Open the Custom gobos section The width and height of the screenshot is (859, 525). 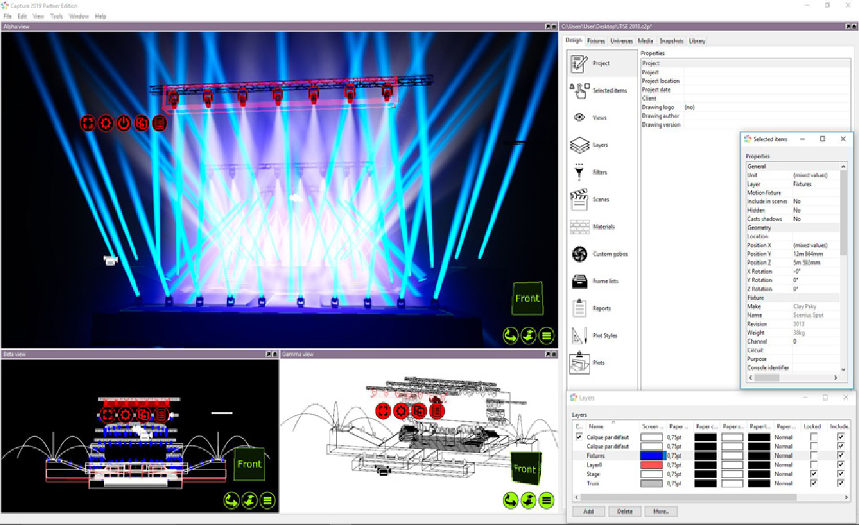580,254
